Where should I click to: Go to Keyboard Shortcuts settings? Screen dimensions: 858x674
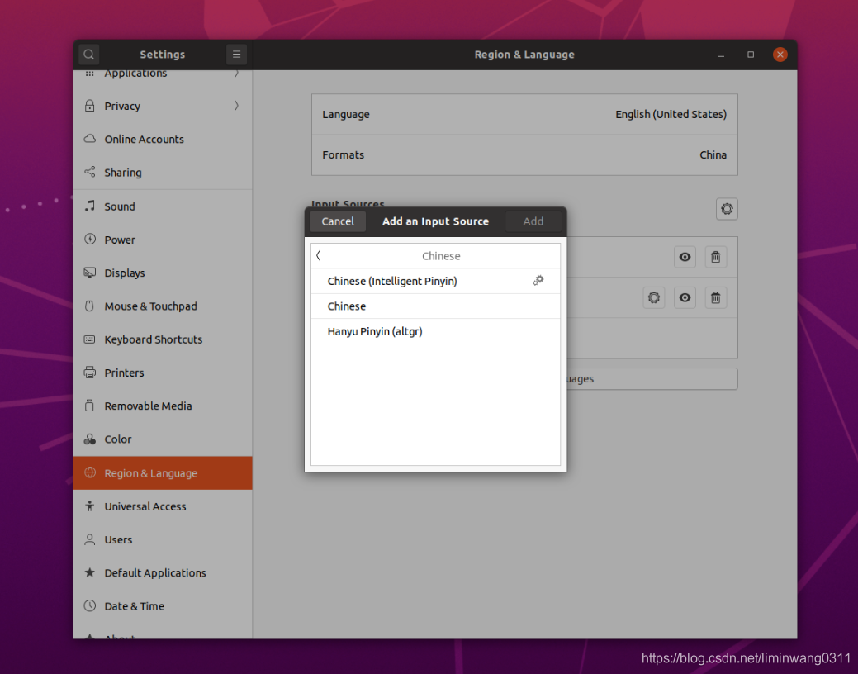click(163, 339)
